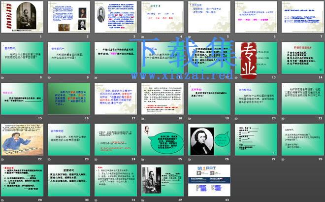Viewport: 325px width, 202px height.
Task: Select slide 19 thumbnail
Action: click(209, 99)
